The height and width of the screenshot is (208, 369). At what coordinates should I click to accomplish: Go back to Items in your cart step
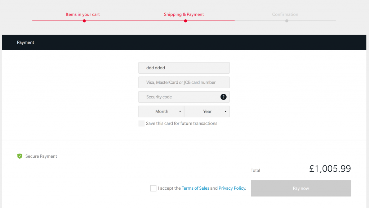coord(83,14)
